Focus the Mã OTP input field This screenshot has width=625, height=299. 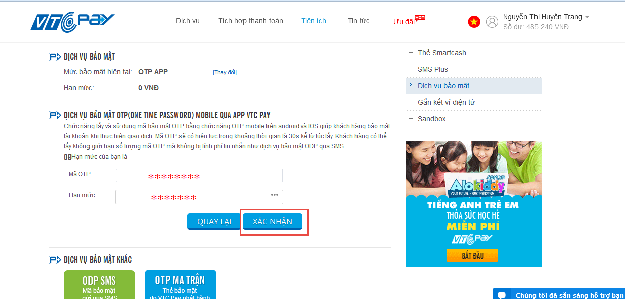199,175
